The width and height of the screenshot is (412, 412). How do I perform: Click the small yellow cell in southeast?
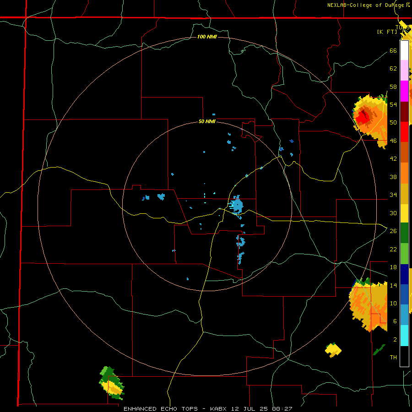pos(333,350)
